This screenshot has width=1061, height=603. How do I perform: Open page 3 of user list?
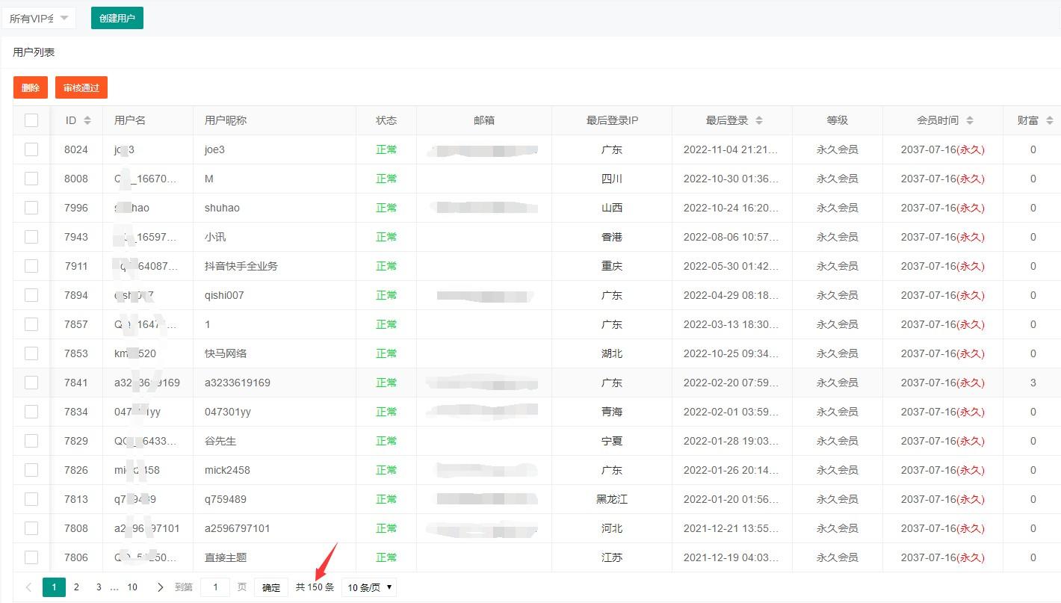click(99, 587)
